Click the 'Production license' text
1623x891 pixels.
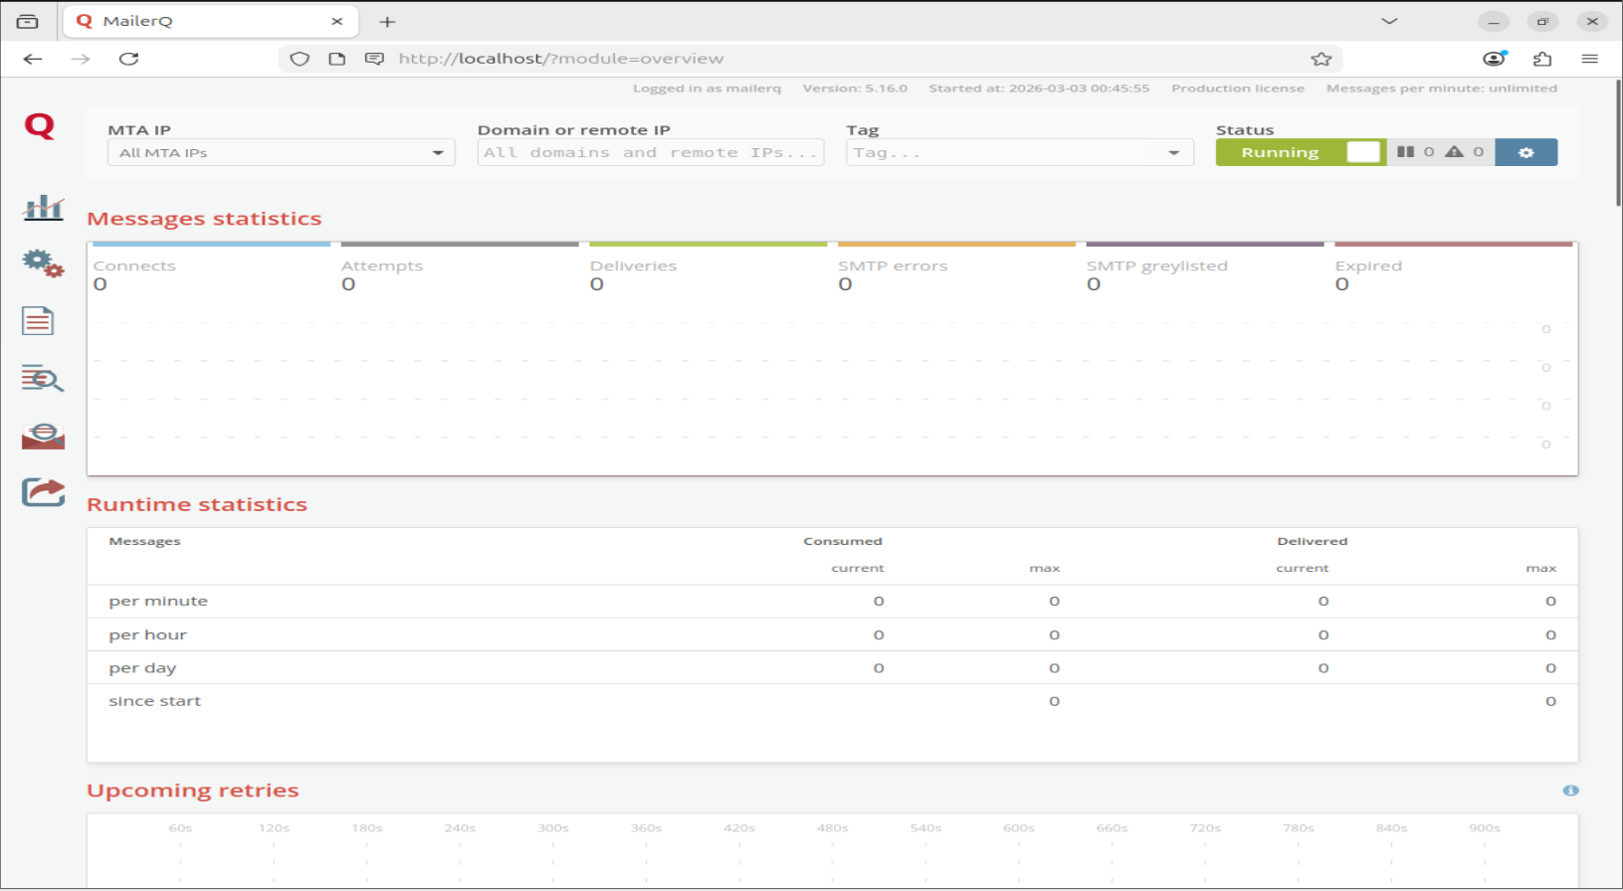click(1238, 89)
